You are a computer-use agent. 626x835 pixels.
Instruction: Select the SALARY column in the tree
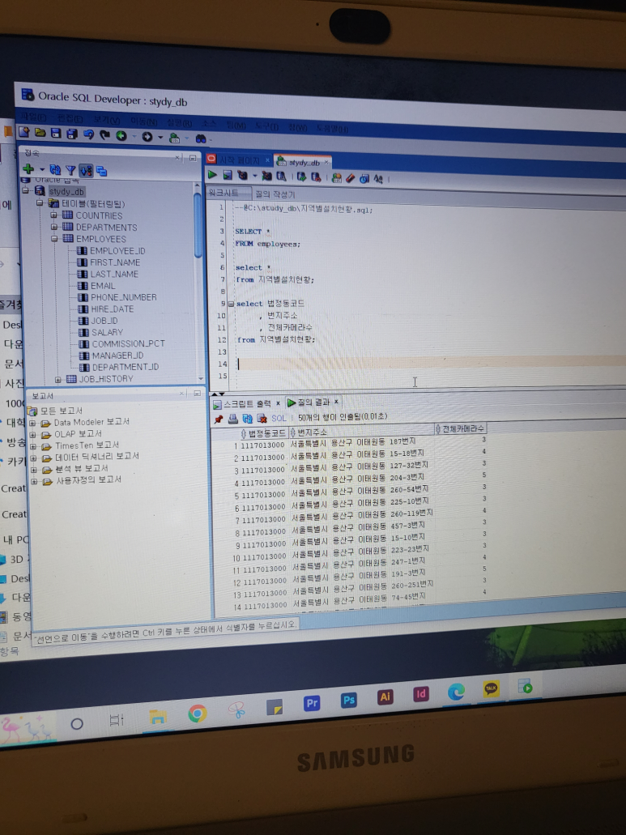[107, 332]
